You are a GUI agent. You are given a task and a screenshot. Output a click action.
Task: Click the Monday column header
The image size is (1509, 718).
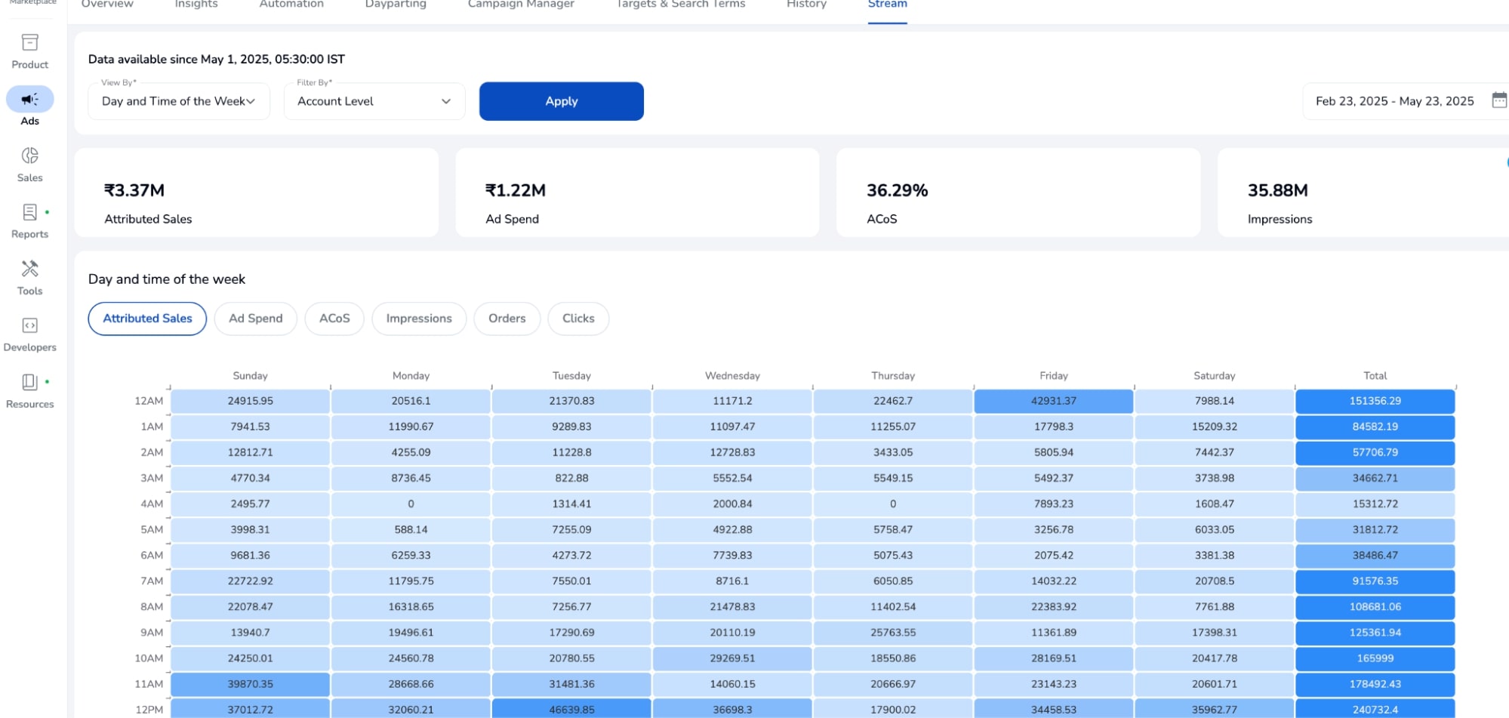tap(411, 376)
